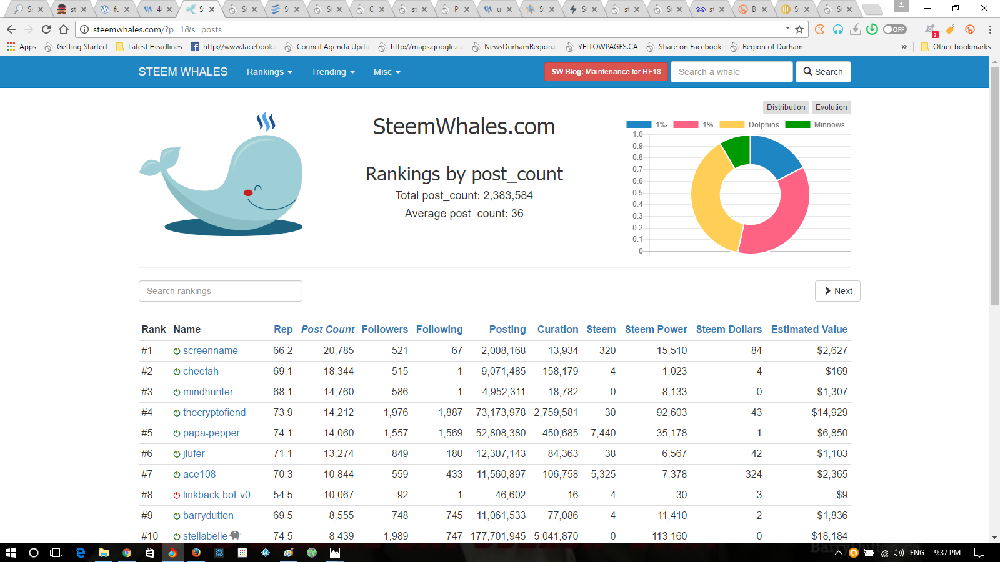This screenshot has height=562, width=1000.
Task: Click the Search button in navbar
Action: point(823,72)
